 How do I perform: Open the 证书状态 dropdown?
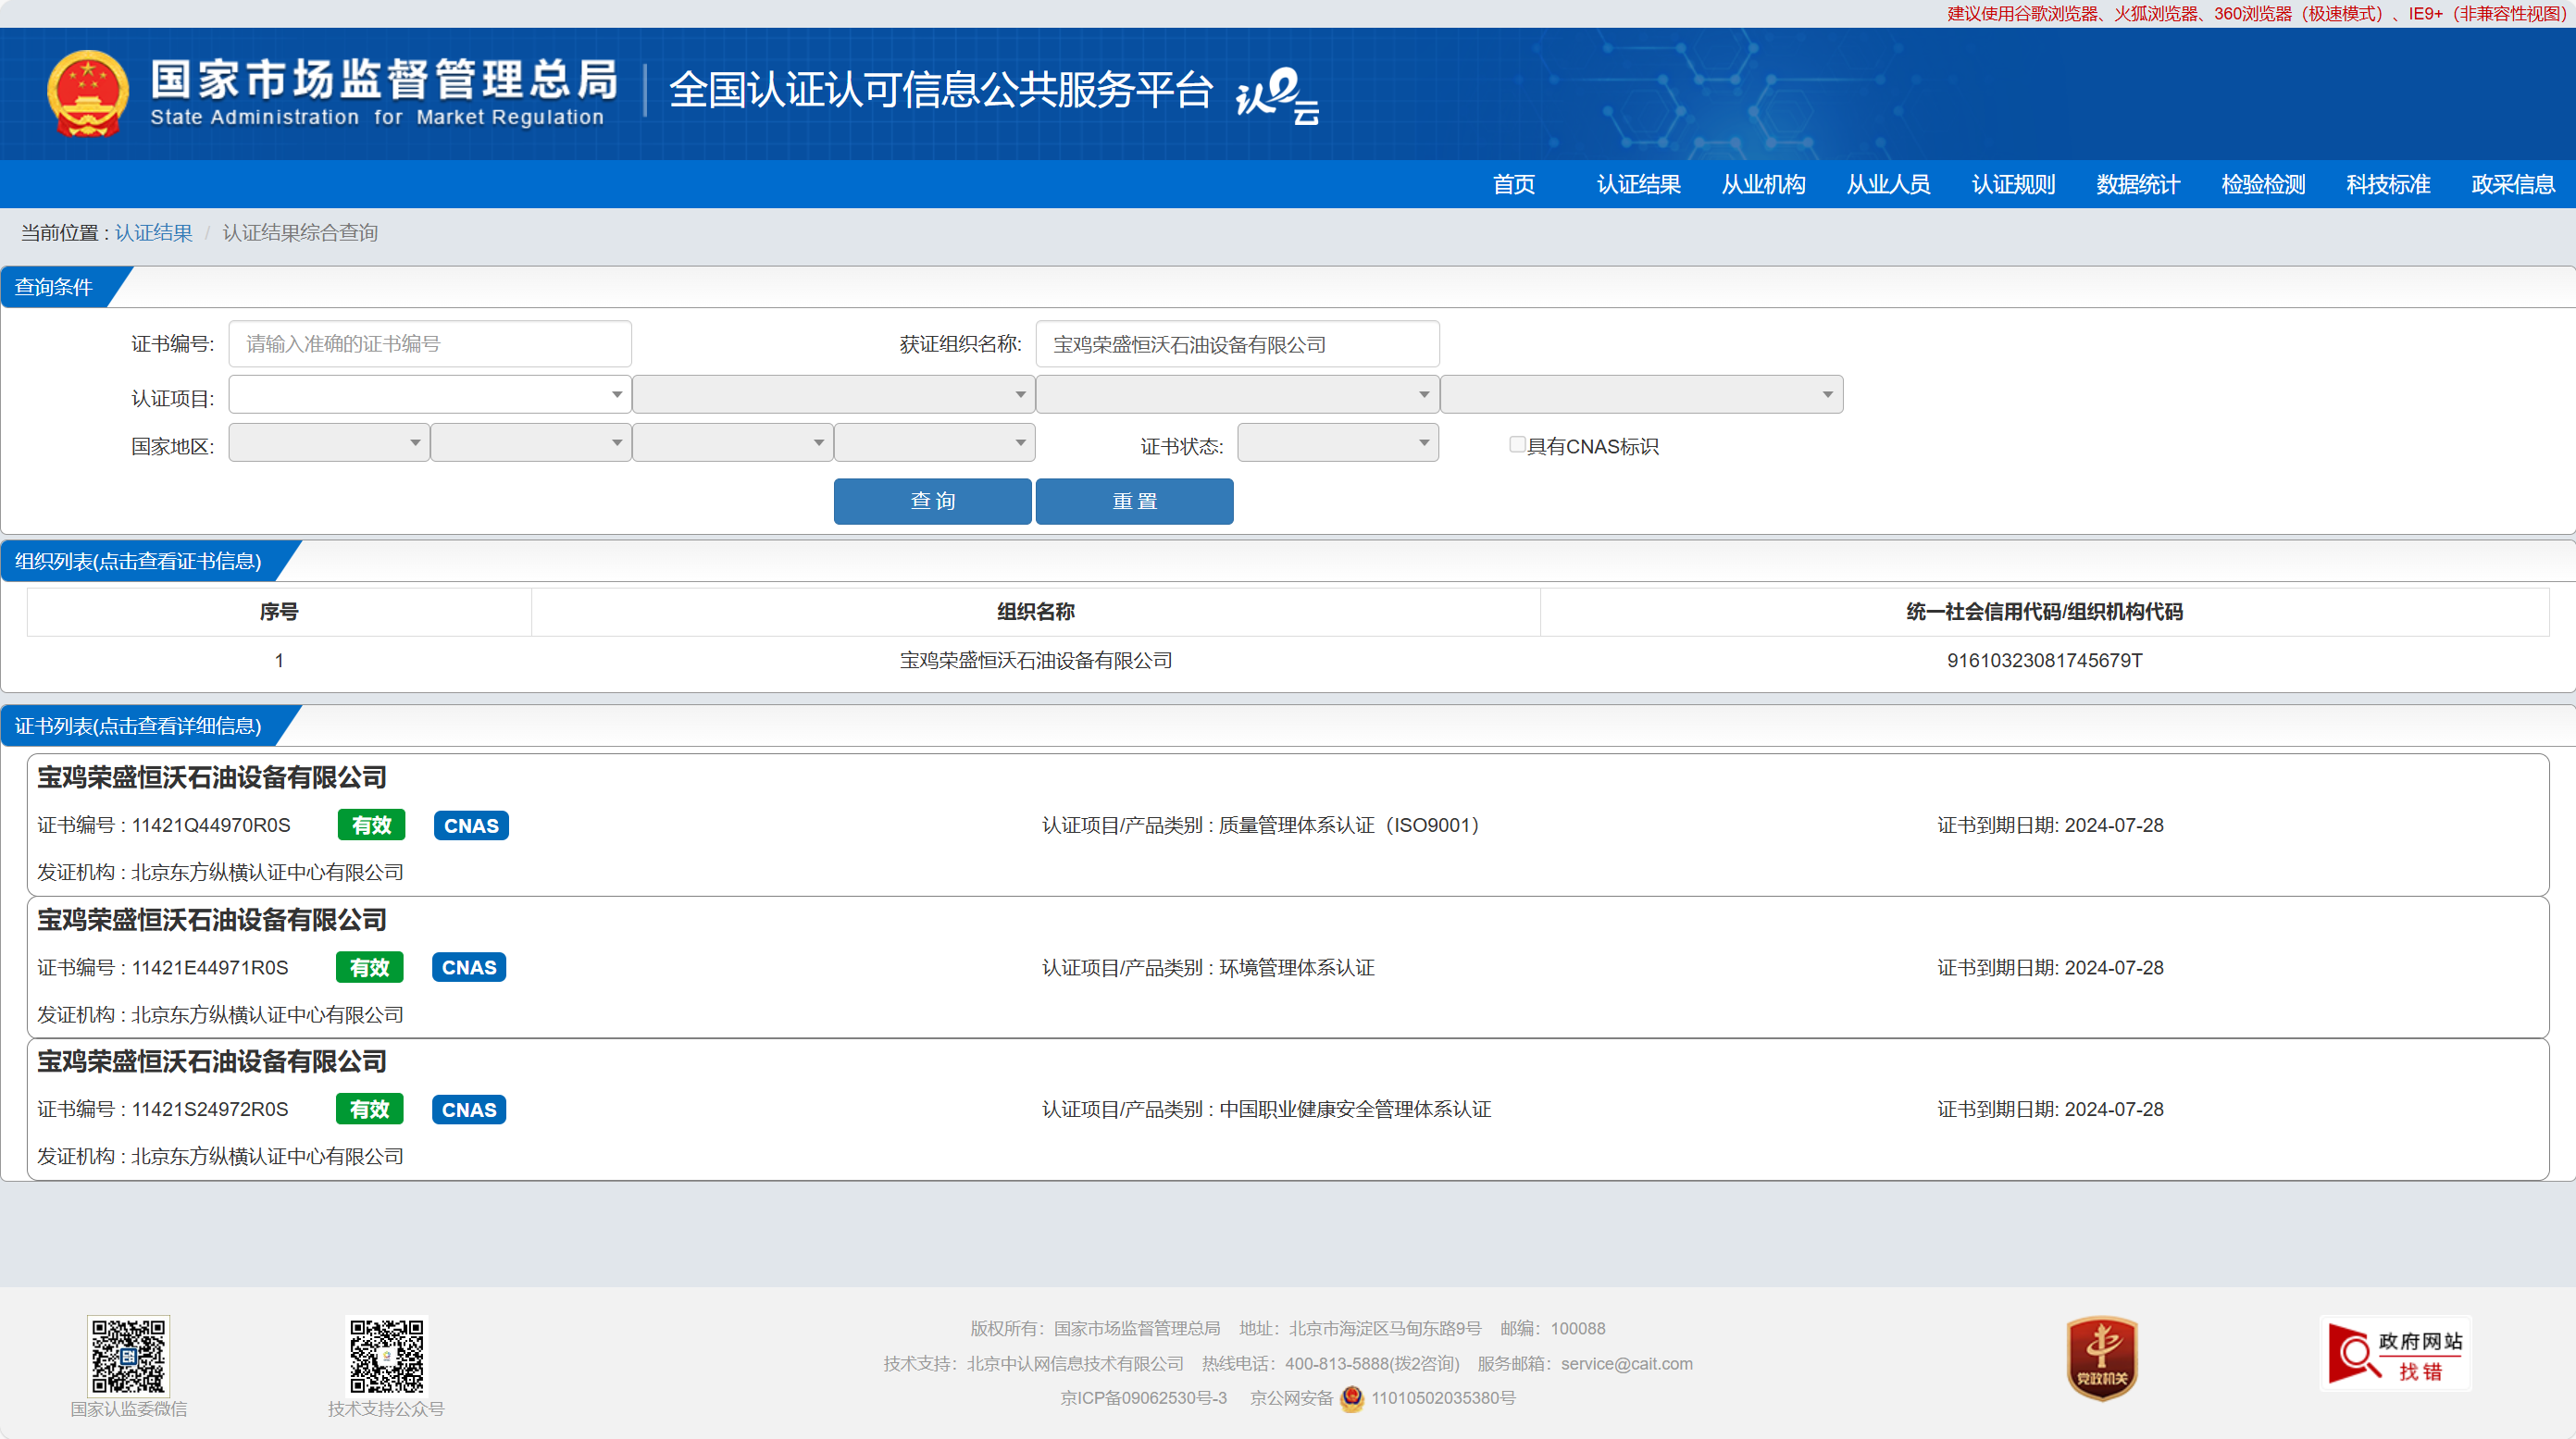point(1338,443)
